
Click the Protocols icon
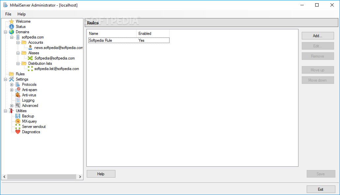click(x=18, y=85)
